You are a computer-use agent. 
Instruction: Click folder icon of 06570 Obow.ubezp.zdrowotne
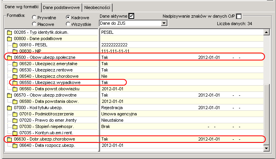point(9,95)
